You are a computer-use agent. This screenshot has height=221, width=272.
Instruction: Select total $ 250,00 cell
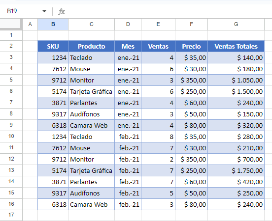(x=236, y=193)
